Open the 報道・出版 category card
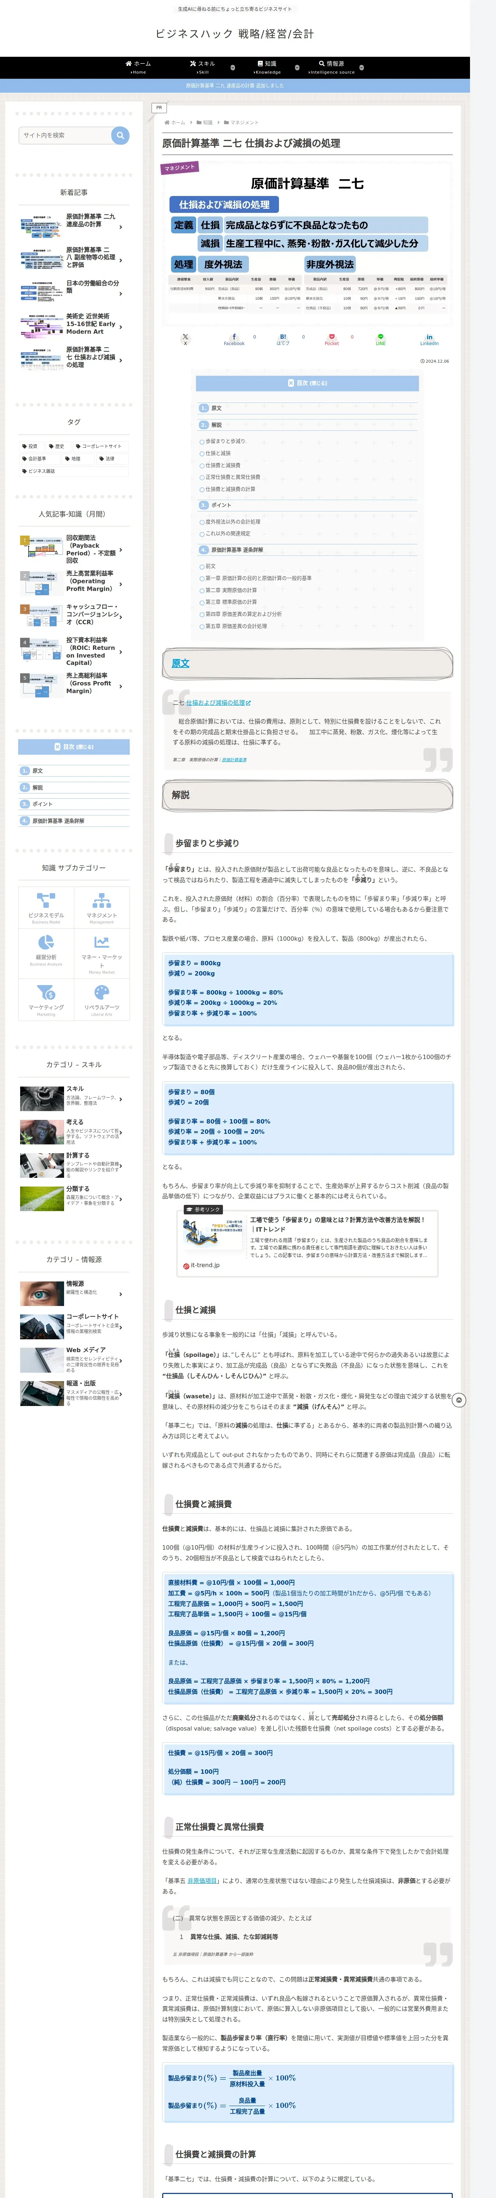Image resolution: width=496 pixels, height=2198 pixels. pyautogui.click(x=74, y=1394)
